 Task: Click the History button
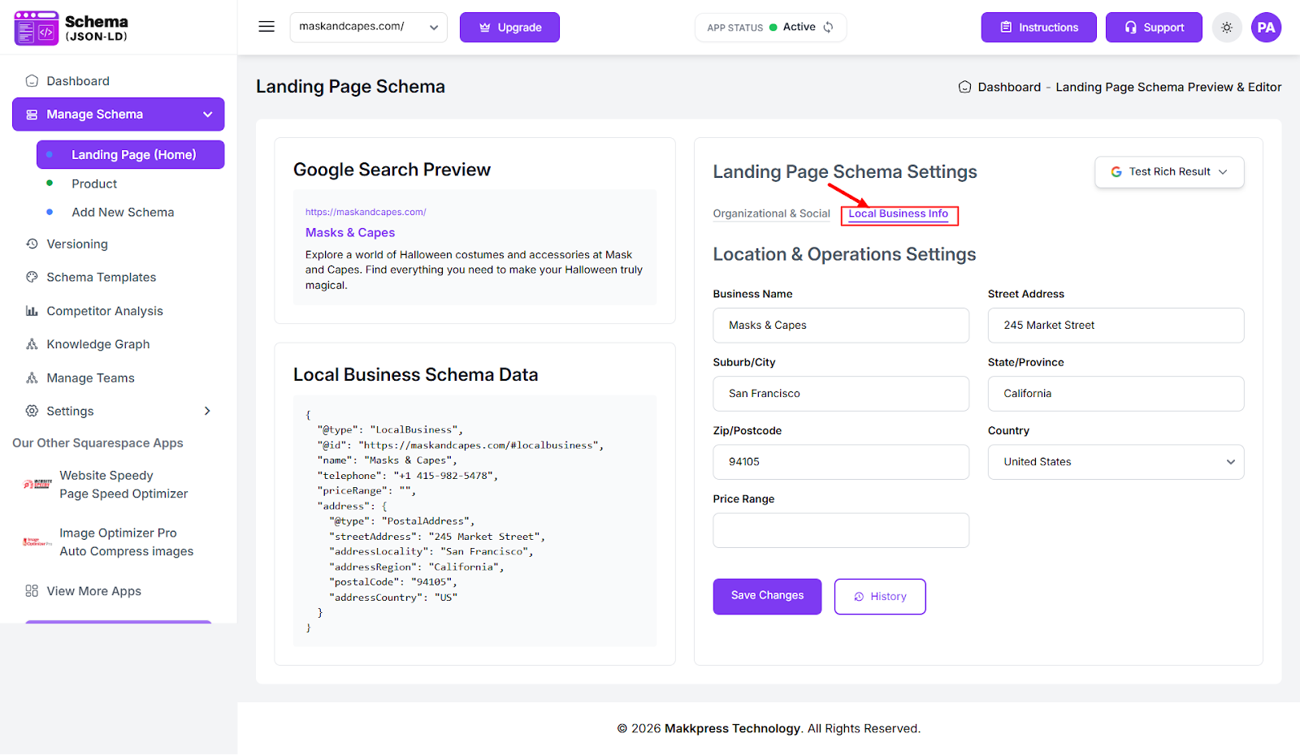click(879, 597)
